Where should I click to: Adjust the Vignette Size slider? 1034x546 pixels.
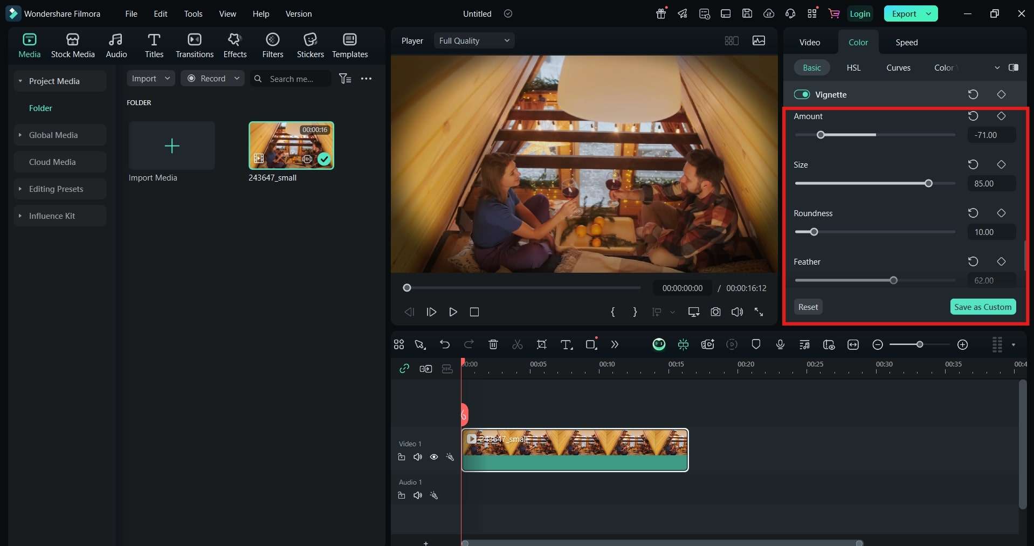(x=928, y=183)
